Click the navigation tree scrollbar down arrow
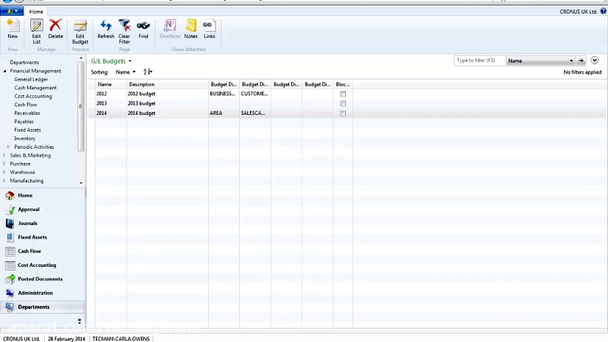 (81, 183)
